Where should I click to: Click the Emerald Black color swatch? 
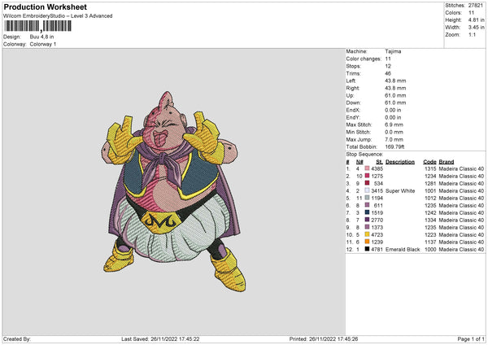click(x=368, y=249)
